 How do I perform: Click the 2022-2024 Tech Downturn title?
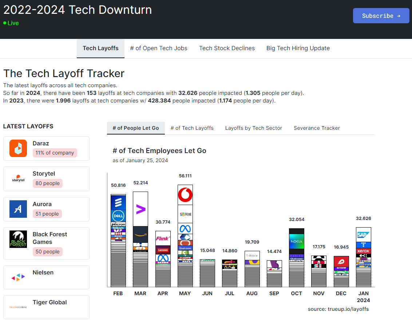tap(78, 10)
